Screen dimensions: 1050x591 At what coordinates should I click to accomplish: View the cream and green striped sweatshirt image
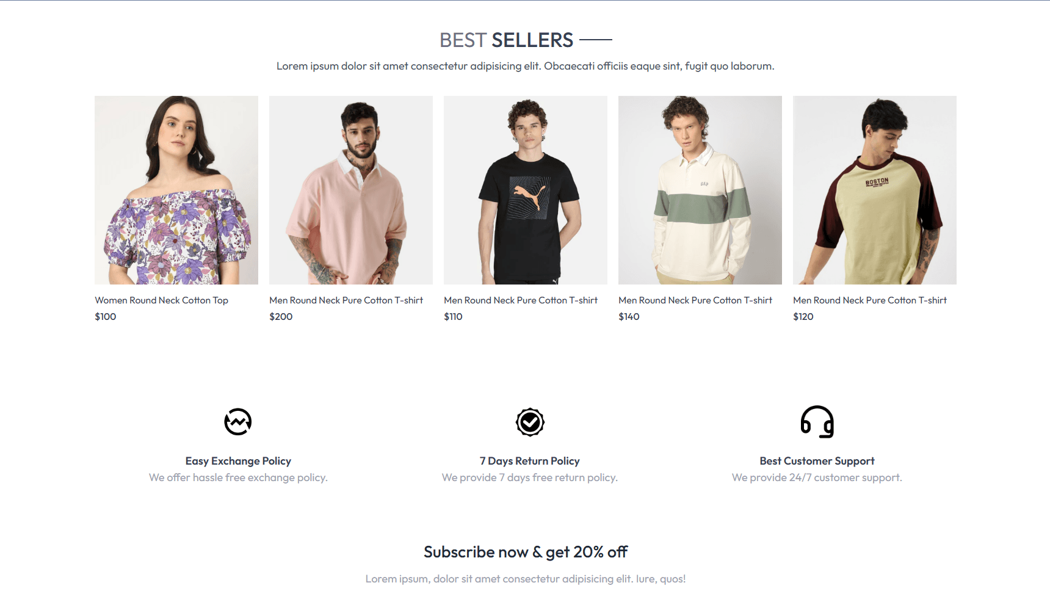[700, 190]
